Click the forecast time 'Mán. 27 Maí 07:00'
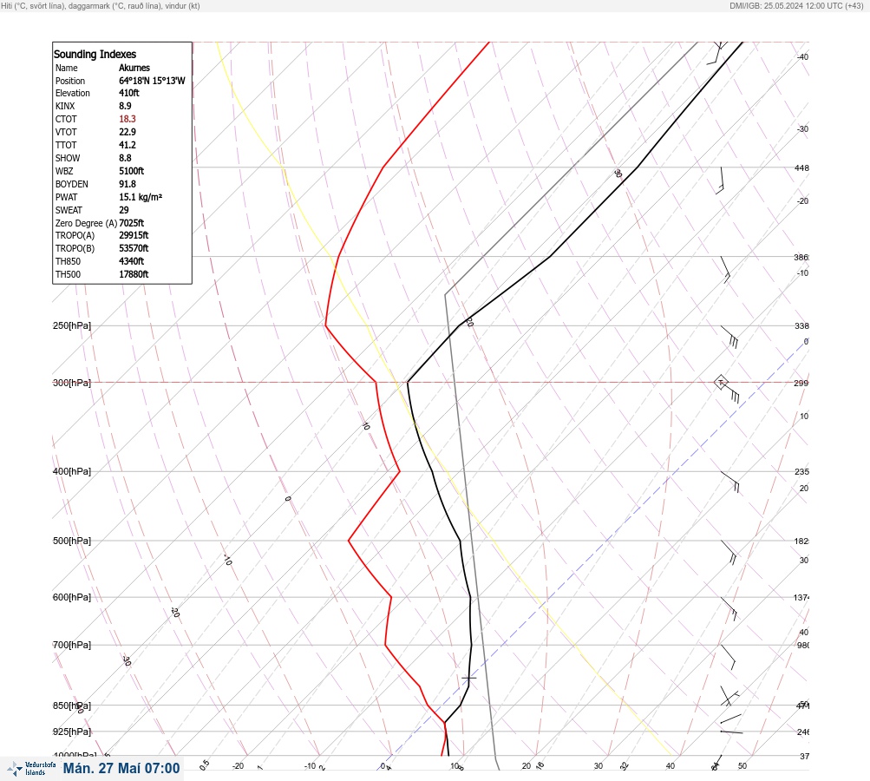 pos(121,768)
